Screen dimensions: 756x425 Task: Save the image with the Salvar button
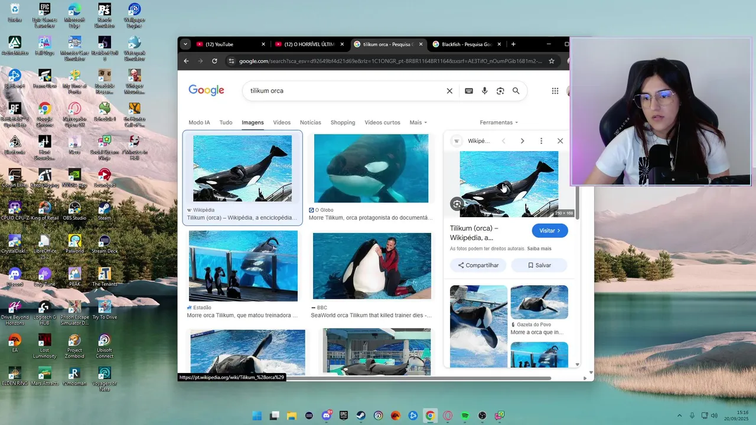pyautogui.click(x=539, y=266)
